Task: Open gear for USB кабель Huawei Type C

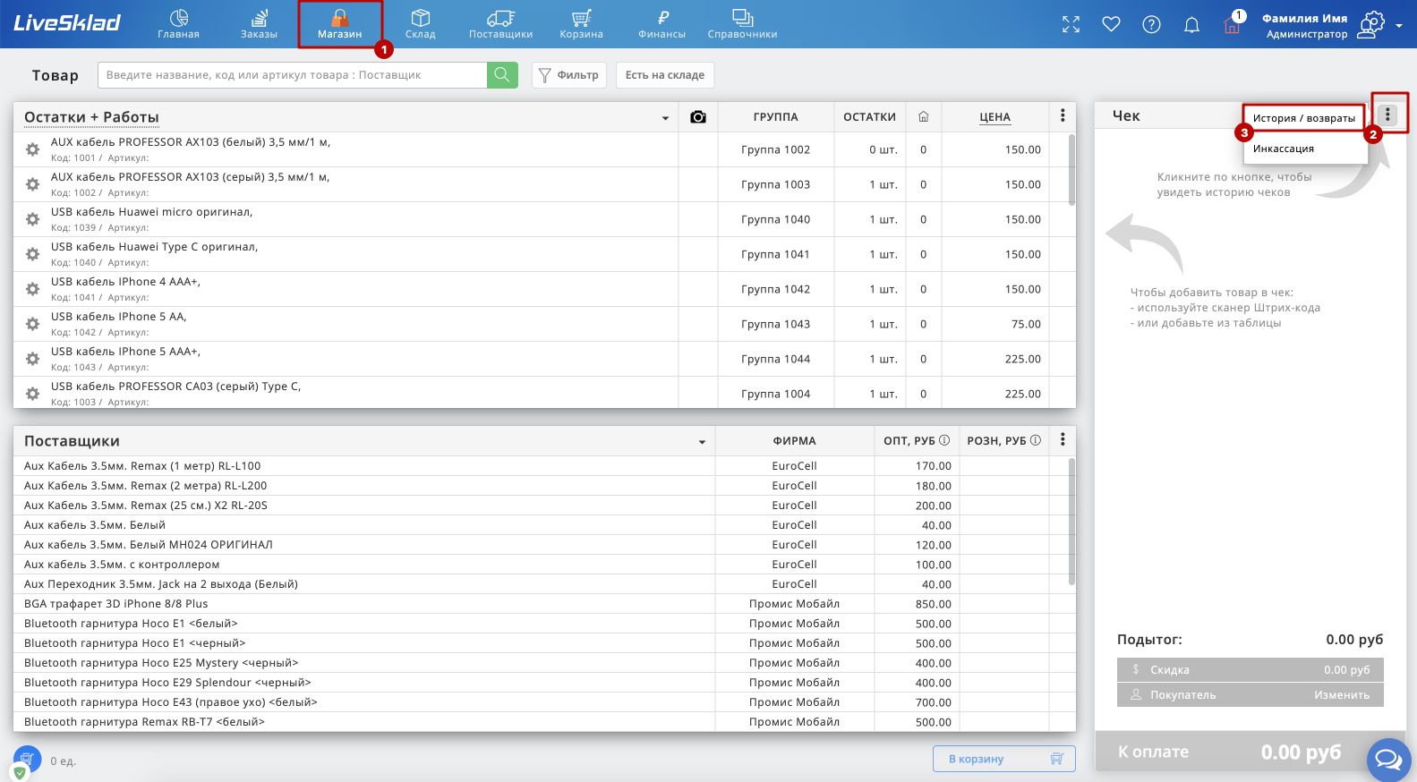Action: click(x=32, y=254)
